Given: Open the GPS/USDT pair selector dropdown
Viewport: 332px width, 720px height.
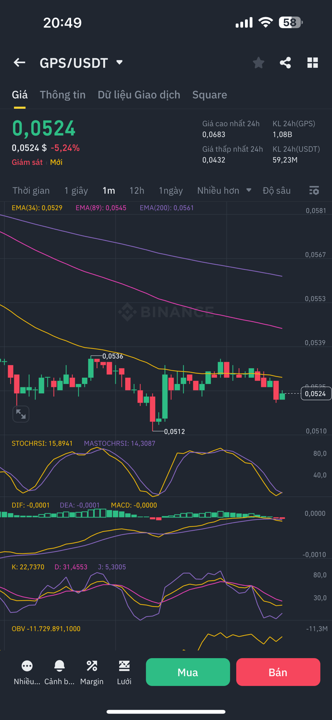Looking at the screenshot, I should [x=81, y=63].
